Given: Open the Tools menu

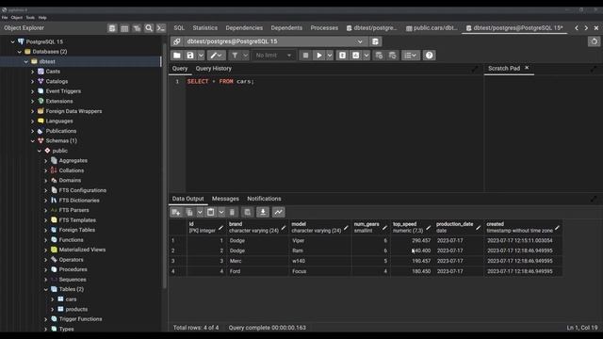Looking at the screenshot, I should tap(30, 18).
